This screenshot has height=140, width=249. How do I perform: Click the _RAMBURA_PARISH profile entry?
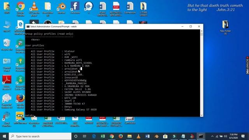point(75,83)
